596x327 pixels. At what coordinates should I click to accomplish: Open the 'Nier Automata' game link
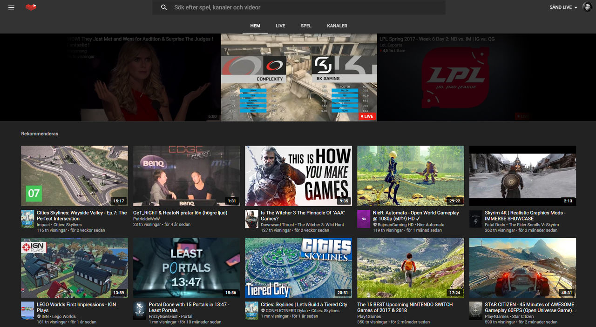coord(431,225)
